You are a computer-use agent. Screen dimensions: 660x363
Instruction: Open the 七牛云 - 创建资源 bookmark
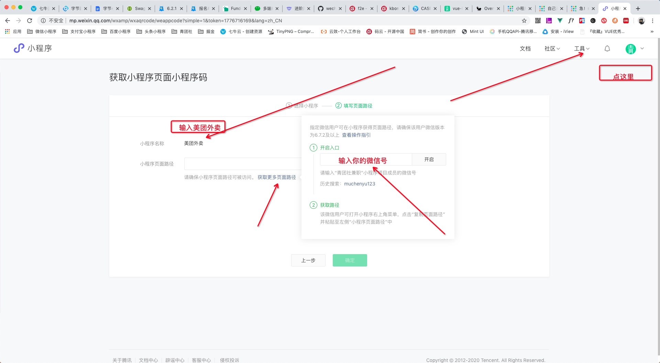click(x=241, y=32)
